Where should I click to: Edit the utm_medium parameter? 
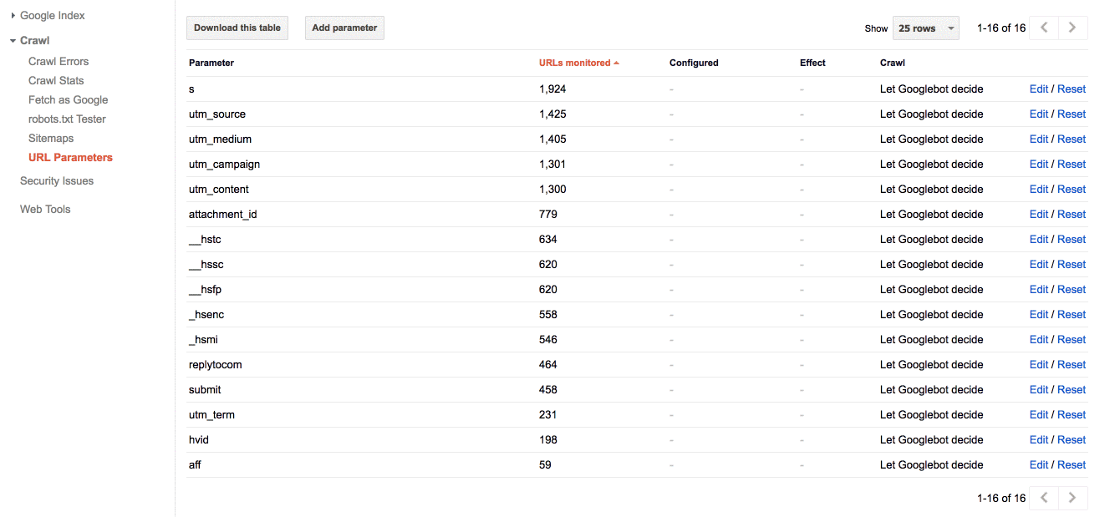(1039, 139)
